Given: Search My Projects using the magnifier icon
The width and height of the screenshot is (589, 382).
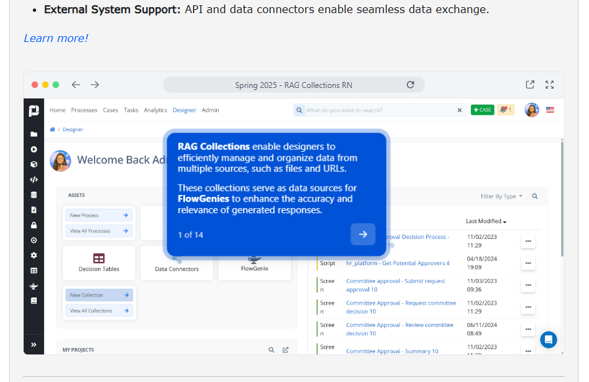Looking at the screenshot, I should 271,350.
